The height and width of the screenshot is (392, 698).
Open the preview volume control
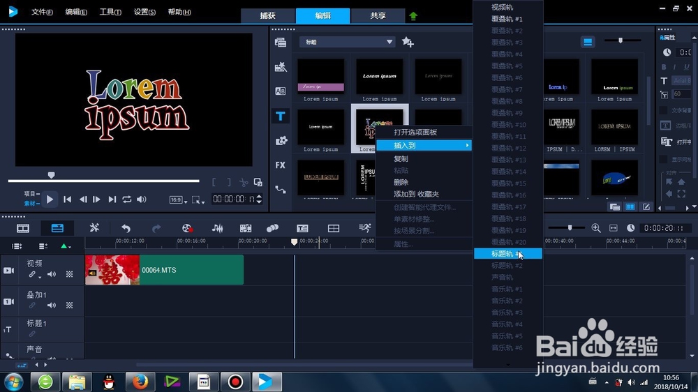142,199
